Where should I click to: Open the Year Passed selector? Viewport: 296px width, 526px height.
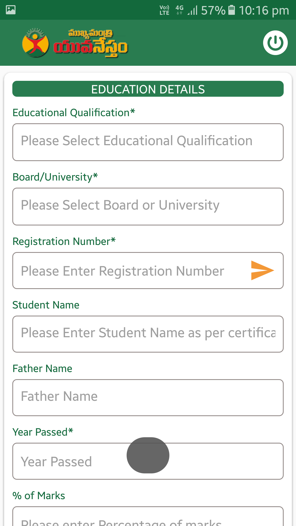148,461
